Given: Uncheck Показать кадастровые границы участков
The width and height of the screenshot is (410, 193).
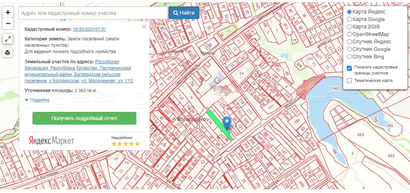Looking at the screenshot, I should (x=349, y=68).
